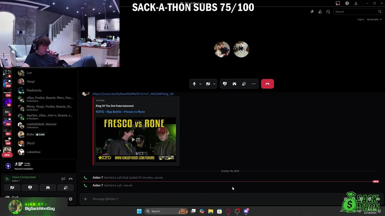The height and width of the screenshot is (216, 385).
Task: Open server icon with 110 badge
Action: click(x=7, y=121)
